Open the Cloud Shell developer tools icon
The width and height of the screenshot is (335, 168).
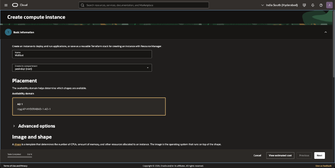(x=304, y=5)
